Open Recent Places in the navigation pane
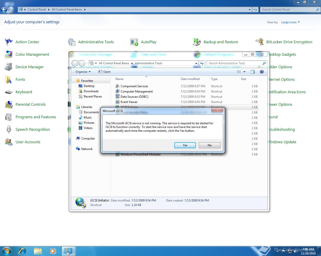The image size is (321, 256). pos(93,96)
